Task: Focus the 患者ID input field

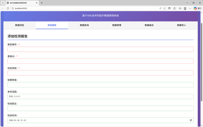Action: coord(100,61)
